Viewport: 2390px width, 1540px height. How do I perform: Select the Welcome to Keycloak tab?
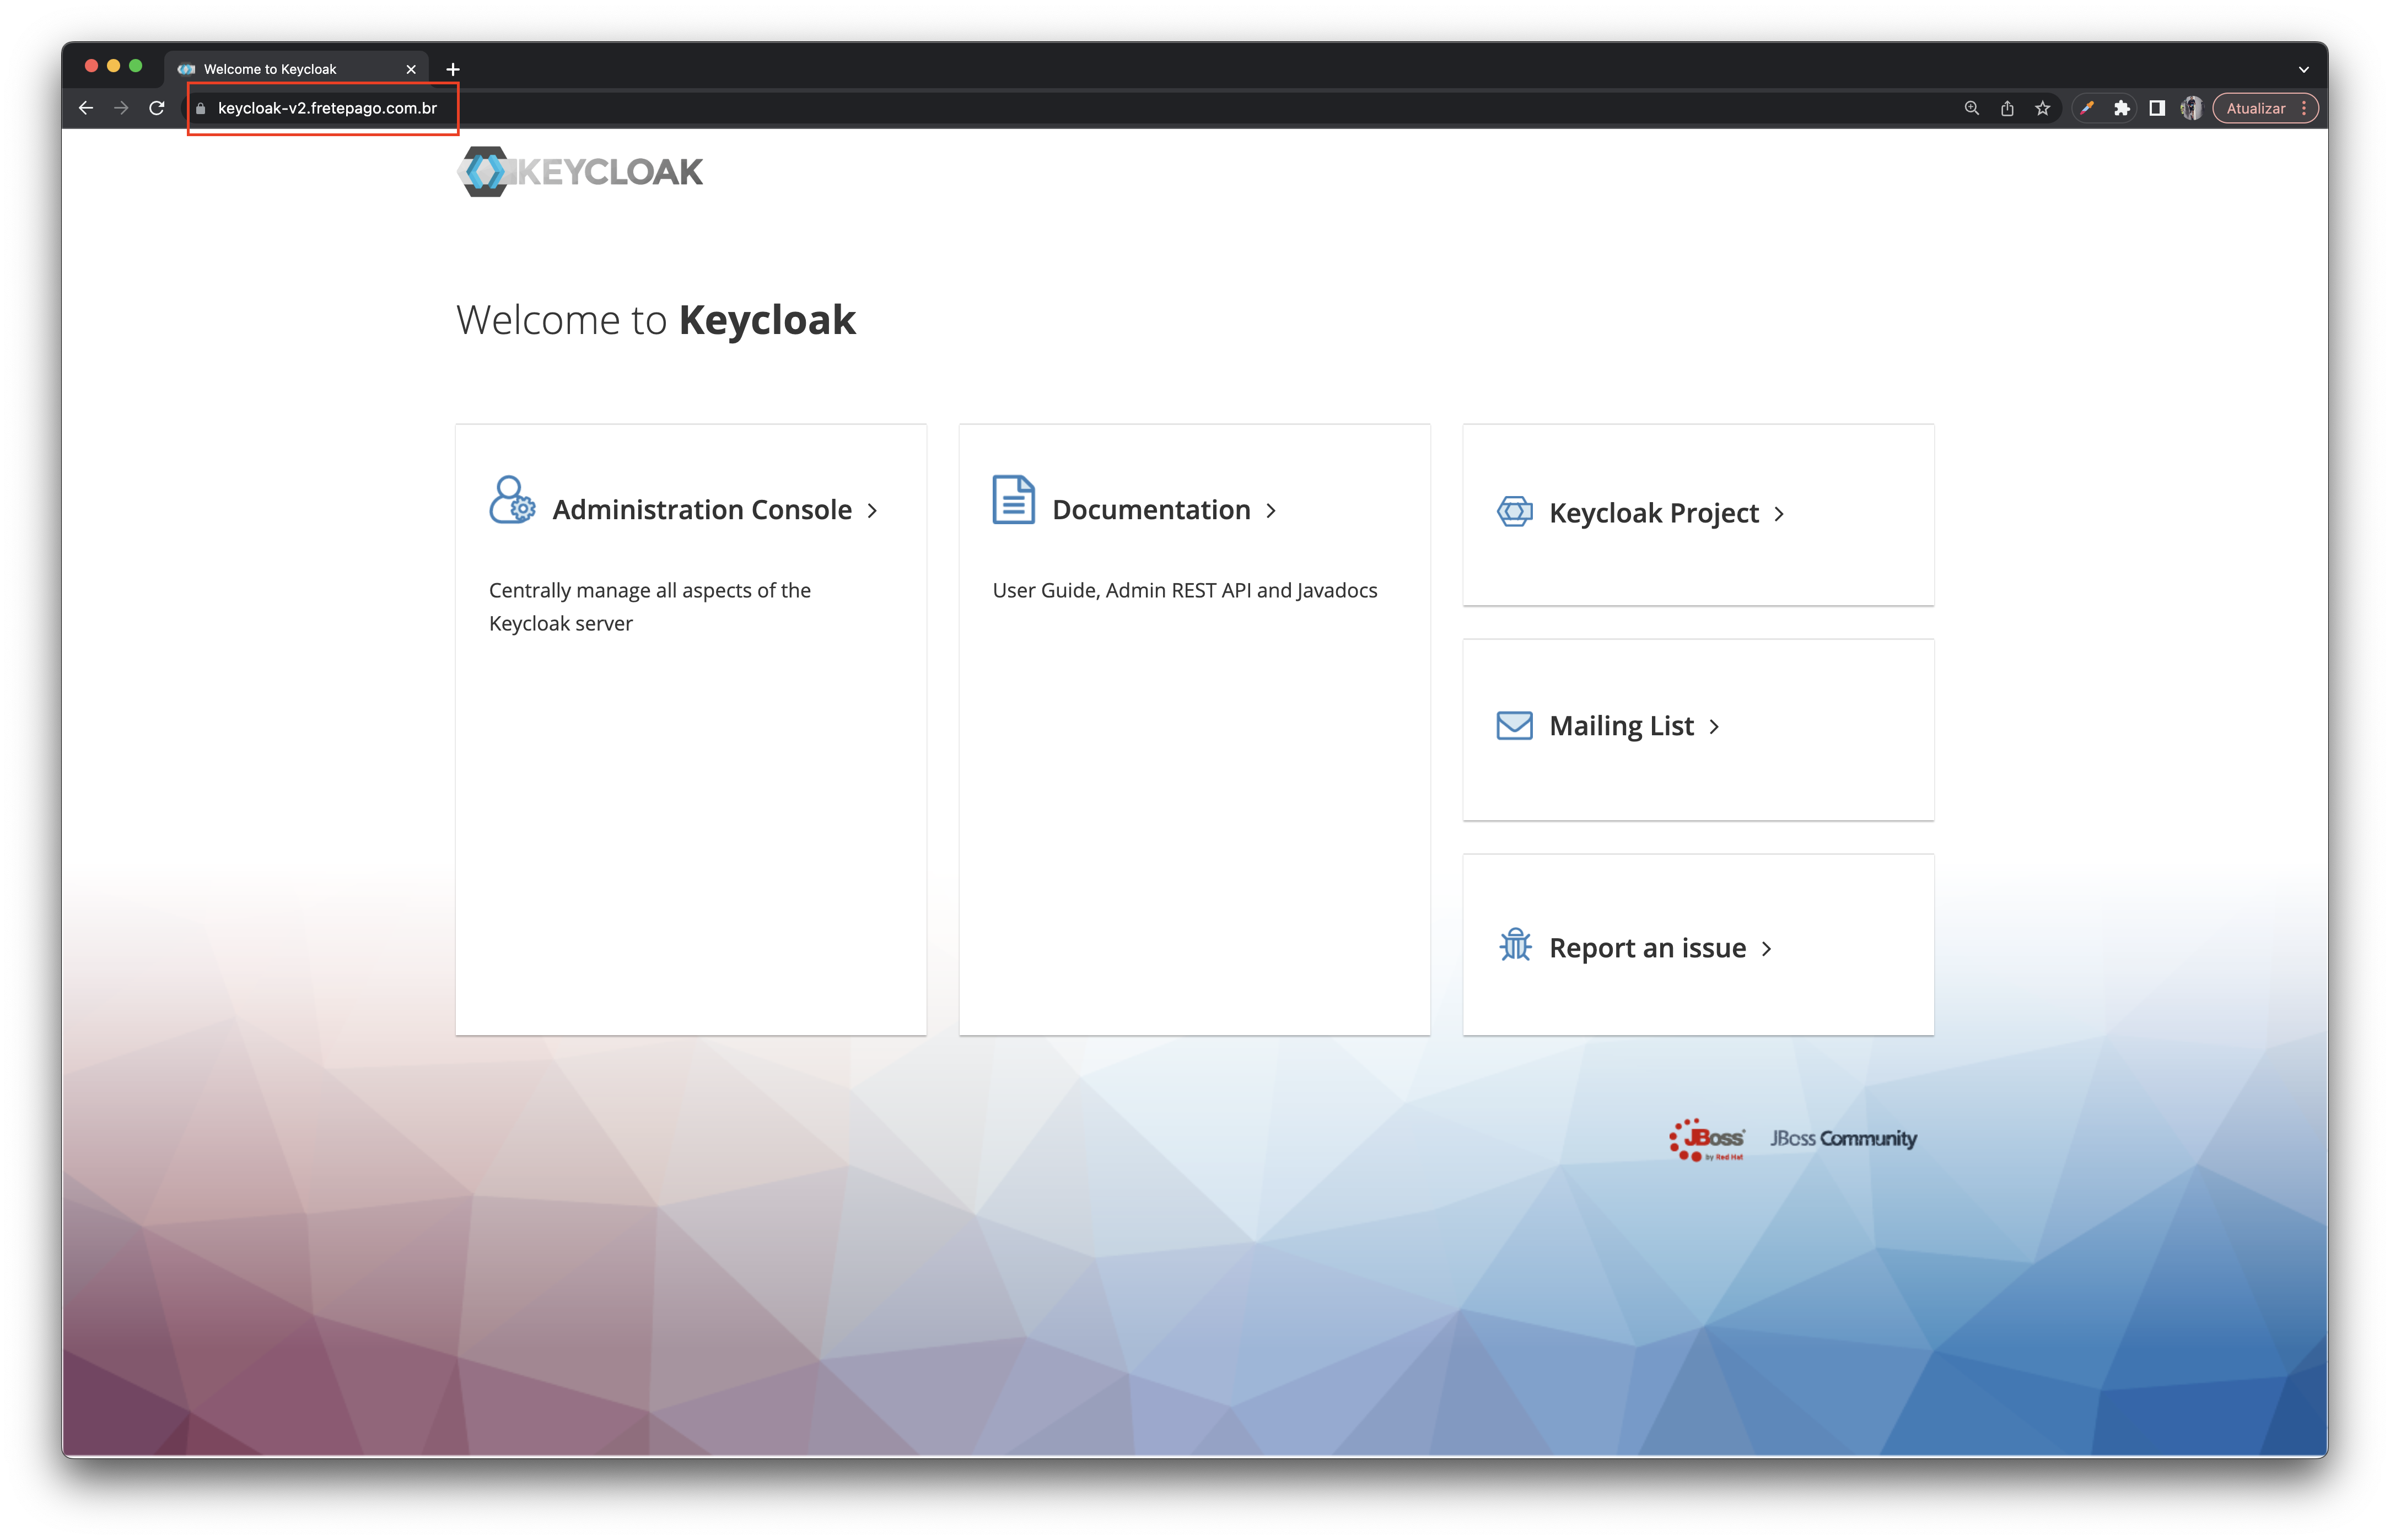coord(296,69)
